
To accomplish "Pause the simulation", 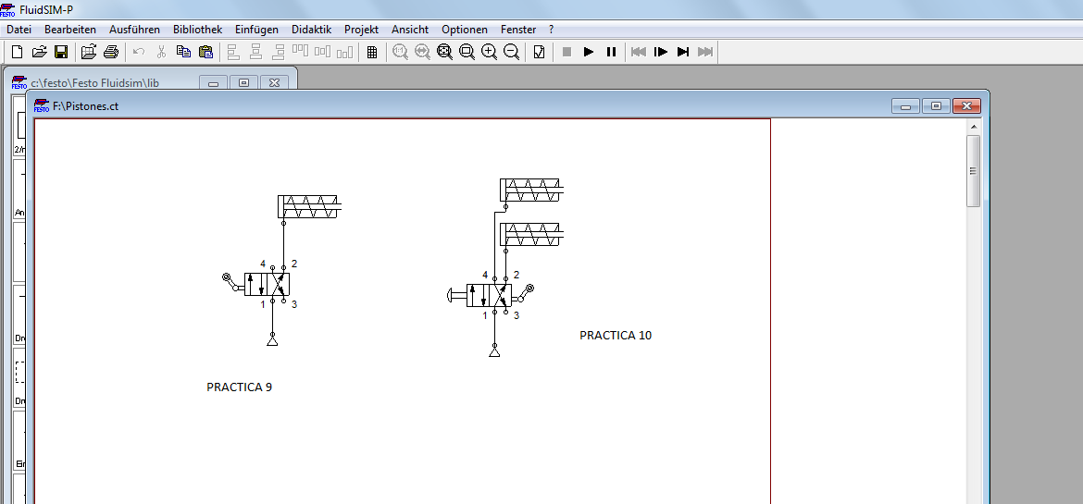I will pos(611,52).
